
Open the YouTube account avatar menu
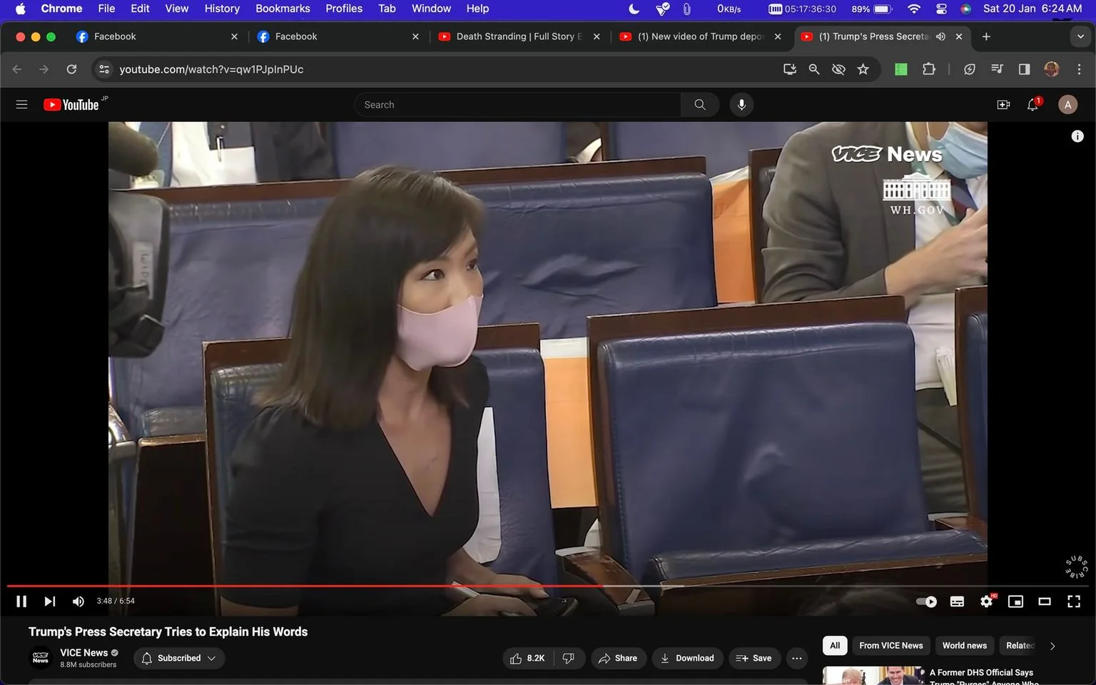click(x=1067, y=105)
